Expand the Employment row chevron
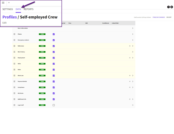The width and height of the screenshot is (174, 134). click(x=133, y=58)
